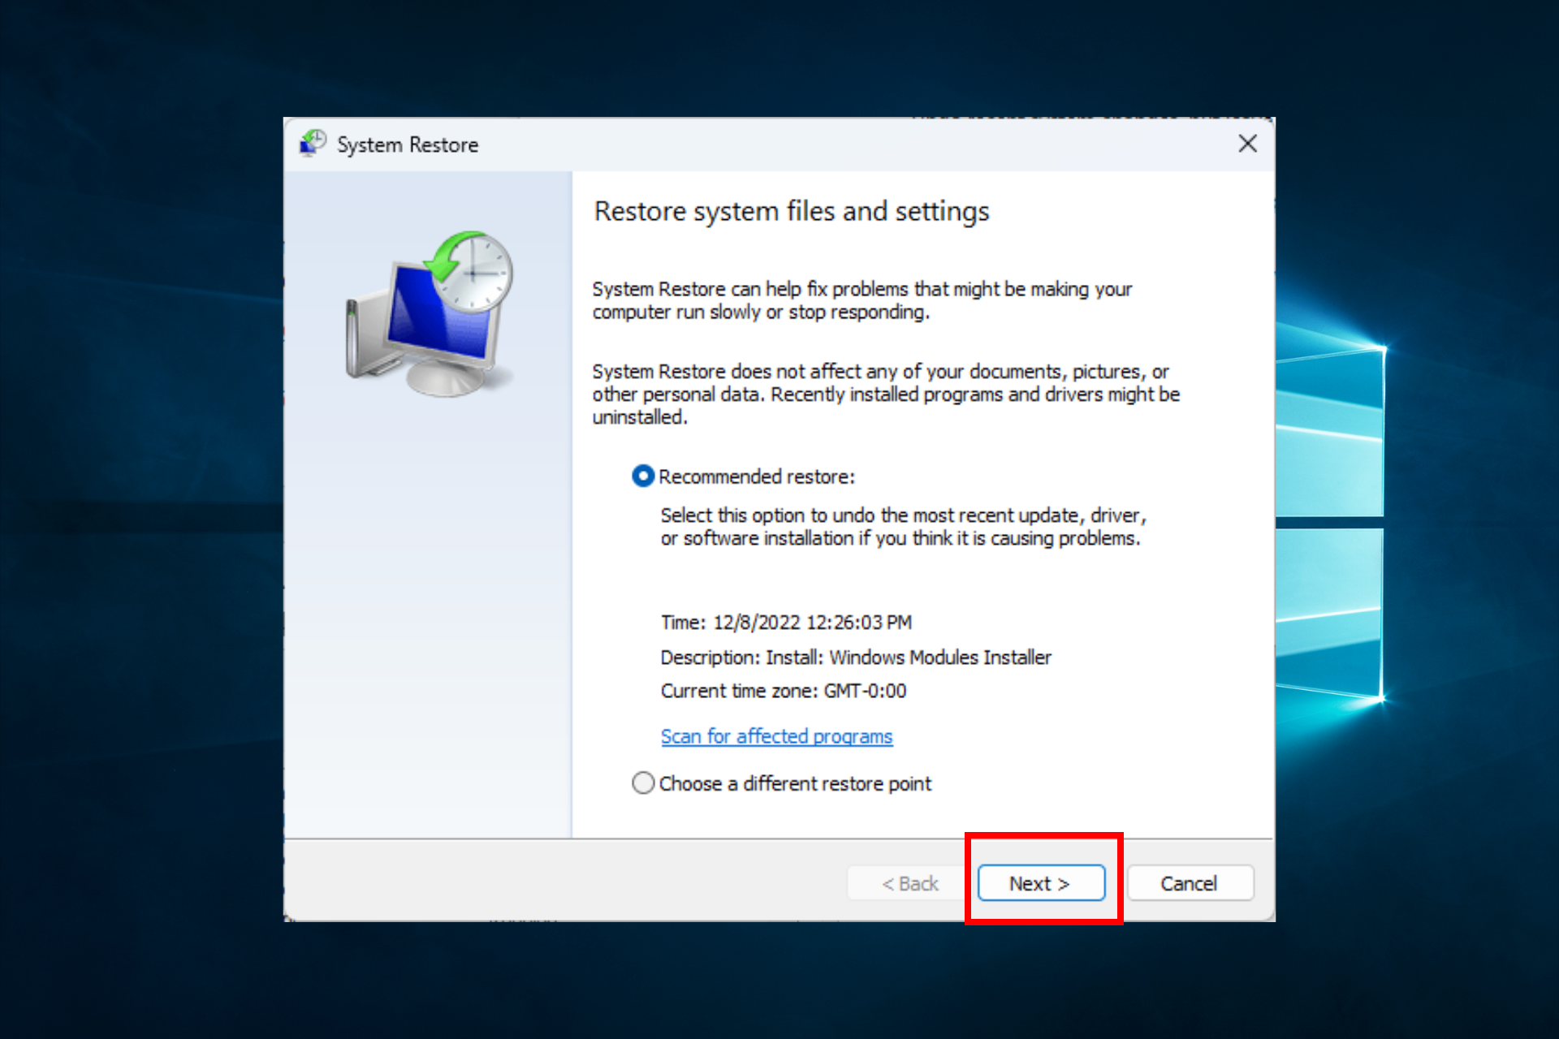Click the paragraph about fixing slow computer
Image resolution: width=1559 pixels, height=1039 pixels.
861,300
